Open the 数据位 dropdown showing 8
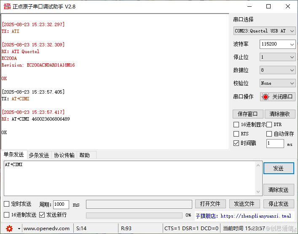This screenshot has width=298, height=234. [x=277, y=70]
